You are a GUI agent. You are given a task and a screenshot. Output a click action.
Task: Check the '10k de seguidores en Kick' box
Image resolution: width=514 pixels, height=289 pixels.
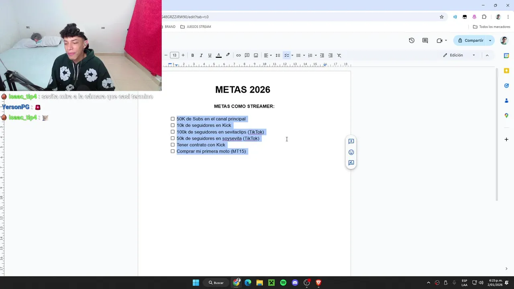coord(173,125)
